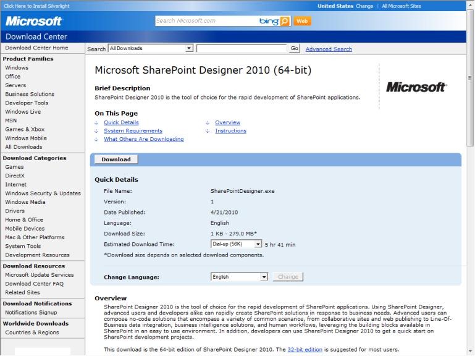Screen dimensions: 475x356
Task: Open Development Resources category
Action: click(x=37, y=255)
